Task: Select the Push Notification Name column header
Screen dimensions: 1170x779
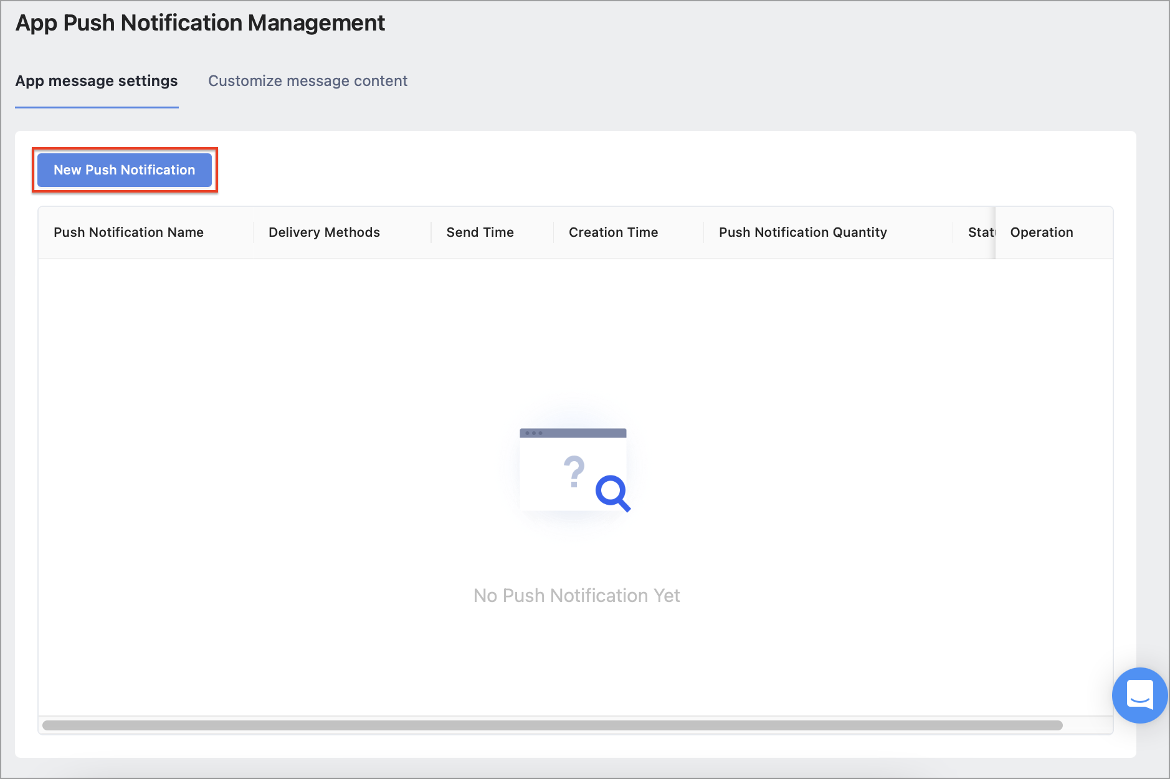Action: [x=128, y=232]
